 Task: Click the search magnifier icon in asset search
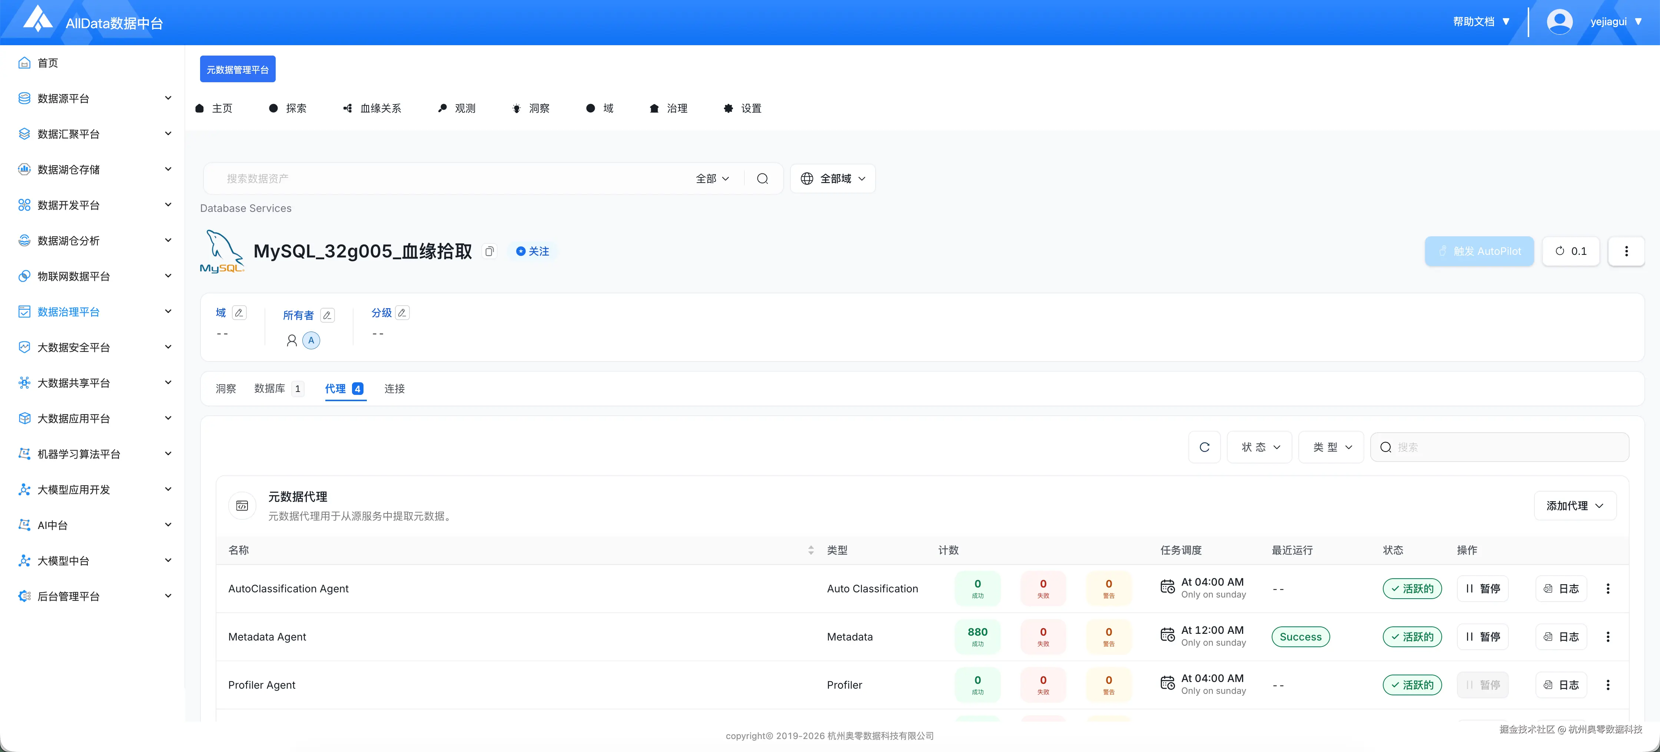pos(762,179)
